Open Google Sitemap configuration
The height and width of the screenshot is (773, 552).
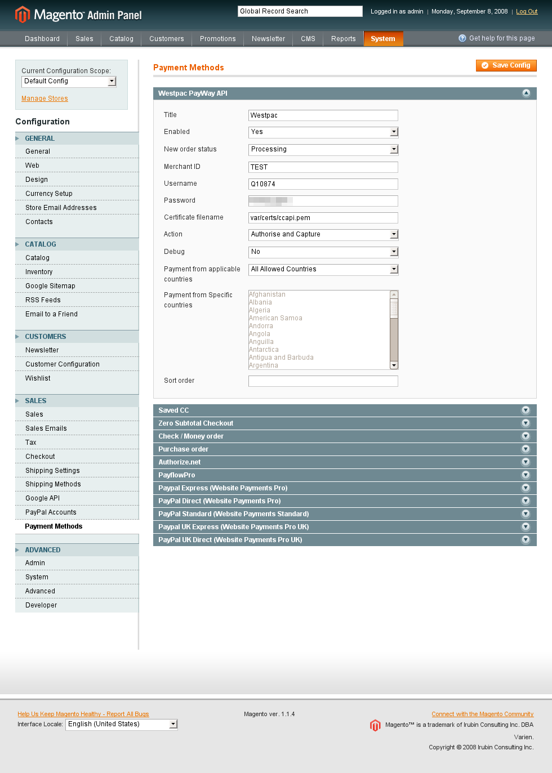tap(50, 286)
